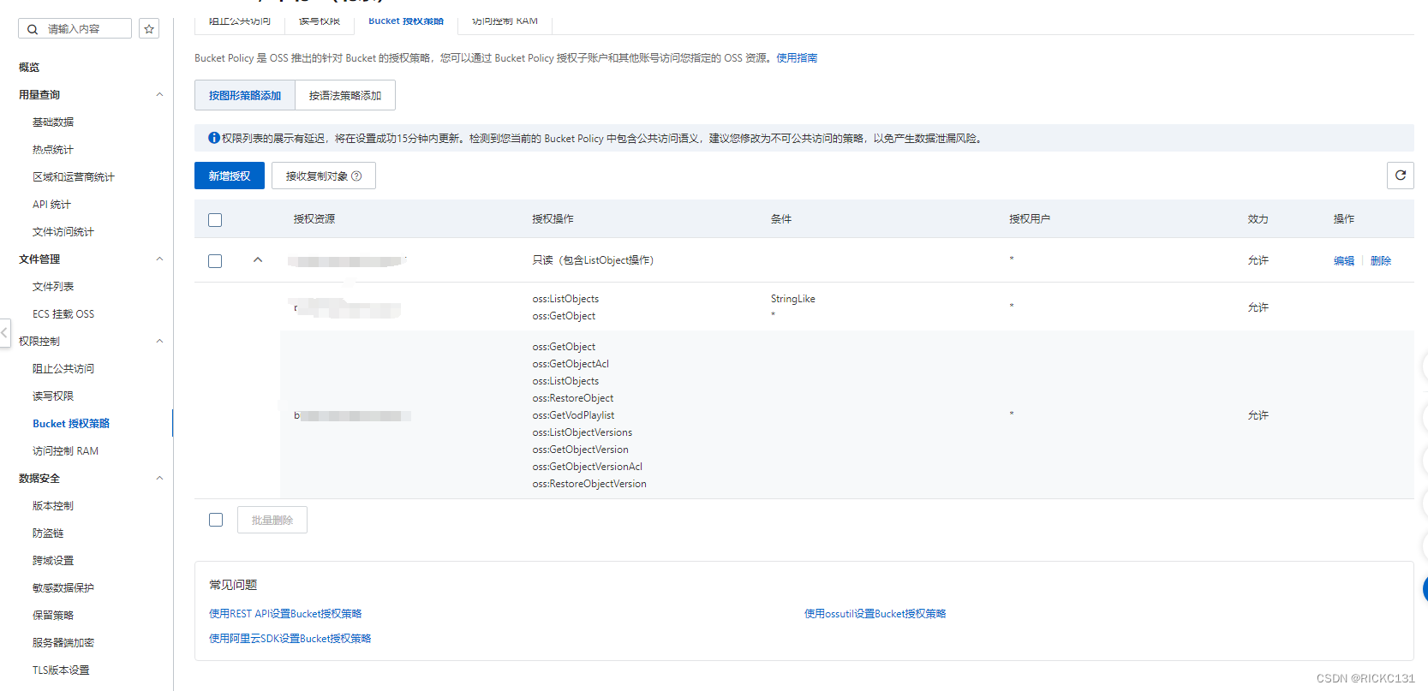Screen dimensions: 1428x691
Task: Open 访问控制 RAM in the sidebar
Action: click(65, 450)
